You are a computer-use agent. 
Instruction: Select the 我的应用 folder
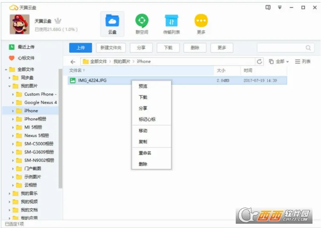[x=30, y=218]
